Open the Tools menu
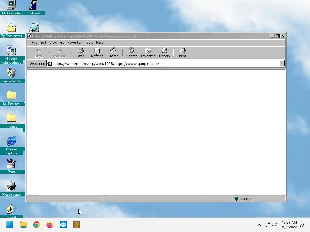 [89, 43]
